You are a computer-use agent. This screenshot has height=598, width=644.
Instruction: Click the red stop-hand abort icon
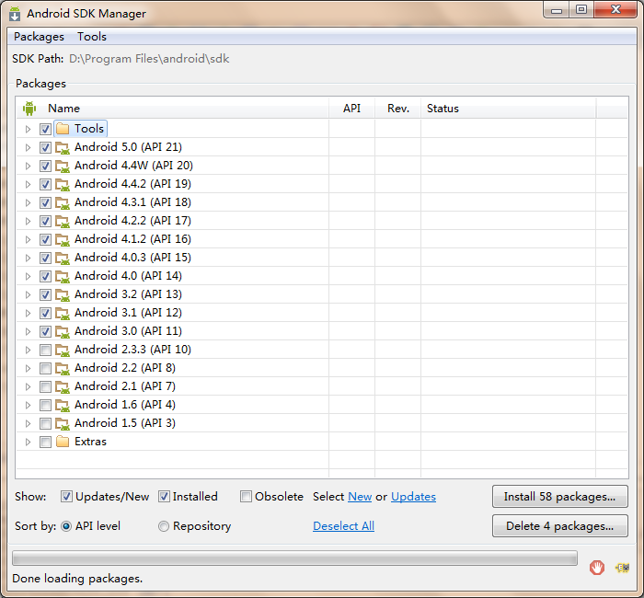tap(597, 568)
